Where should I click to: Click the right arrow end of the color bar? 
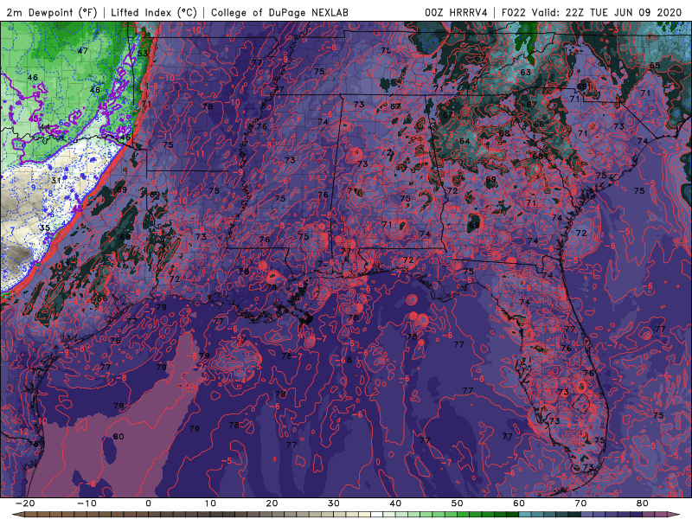676,515
